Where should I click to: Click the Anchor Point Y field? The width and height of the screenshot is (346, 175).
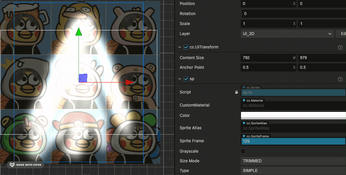coord(322,67)
